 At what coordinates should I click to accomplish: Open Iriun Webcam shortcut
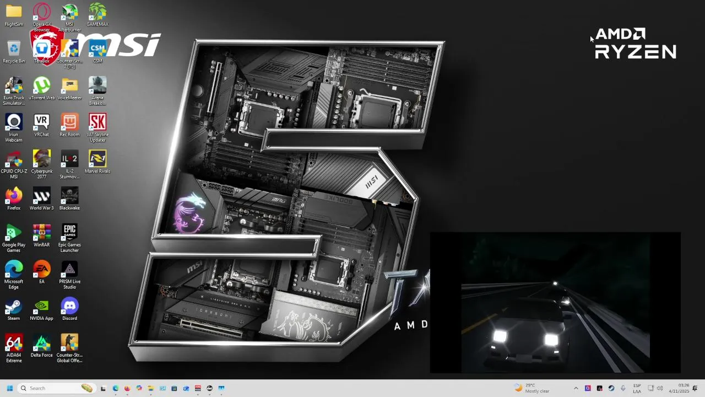click(14, 128)
